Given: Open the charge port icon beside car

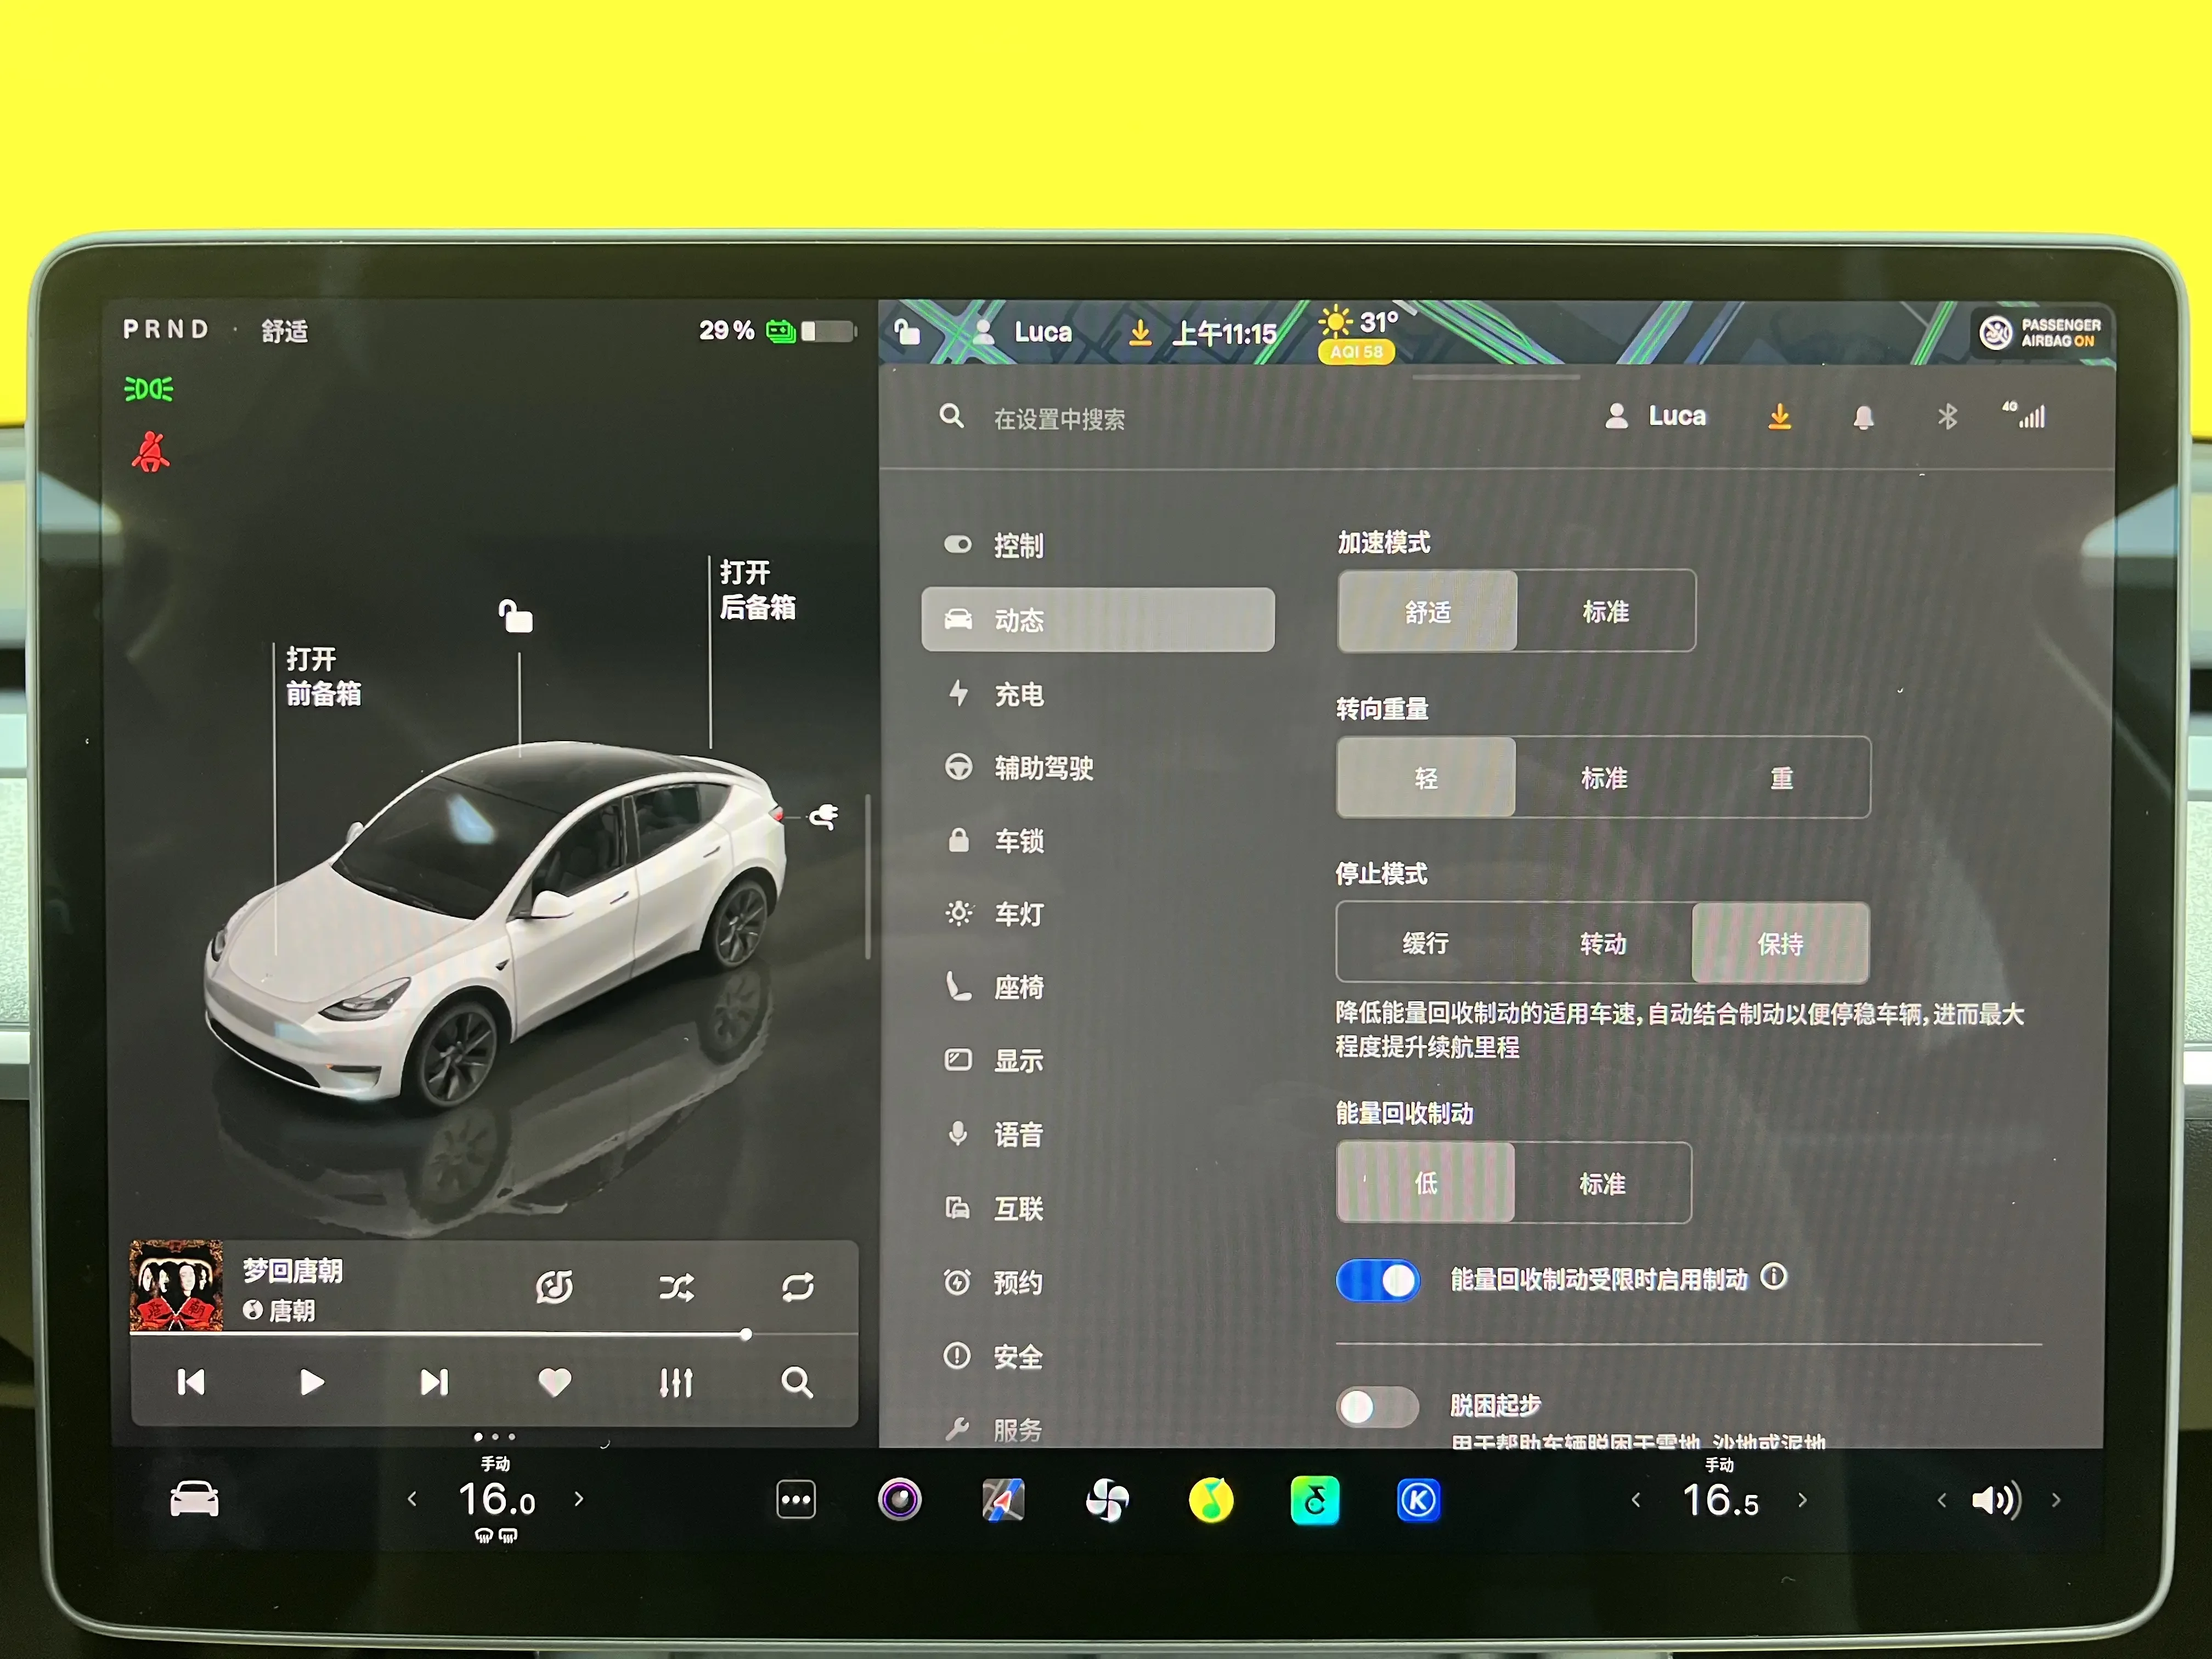Looking at the screenshot, I should click(824, 817).
